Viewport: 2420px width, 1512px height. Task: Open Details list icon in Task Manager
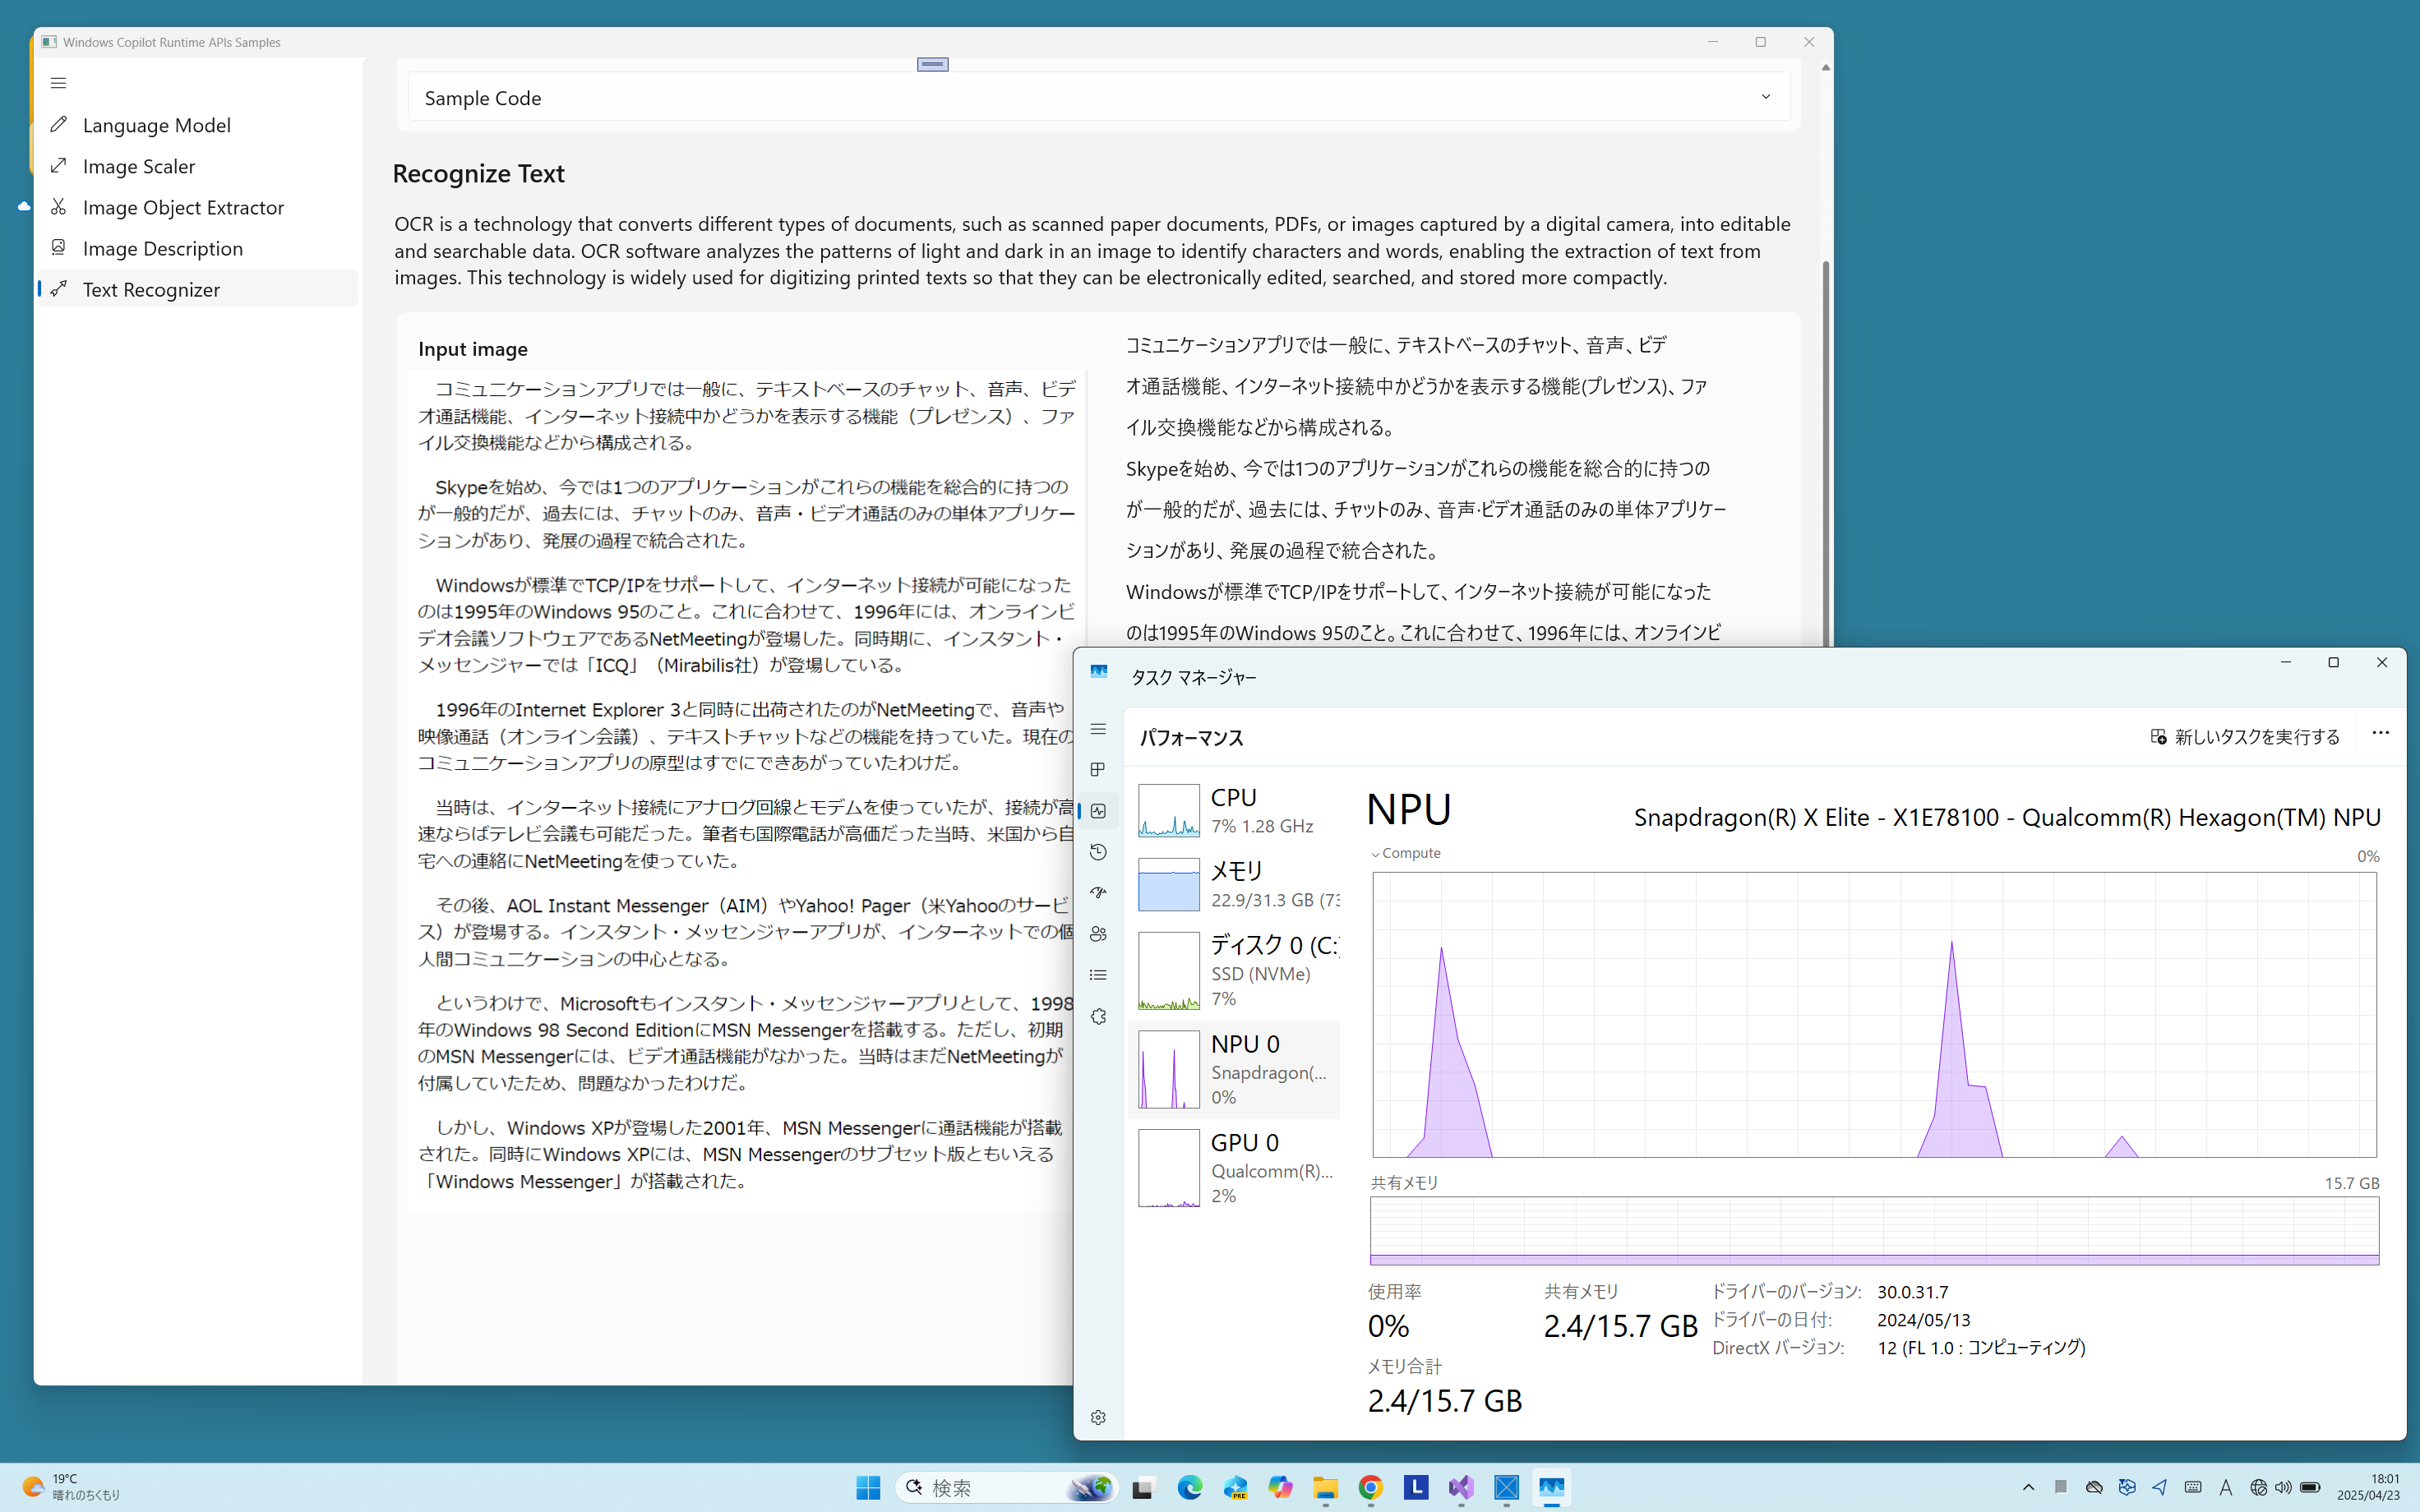point(1098,975)
